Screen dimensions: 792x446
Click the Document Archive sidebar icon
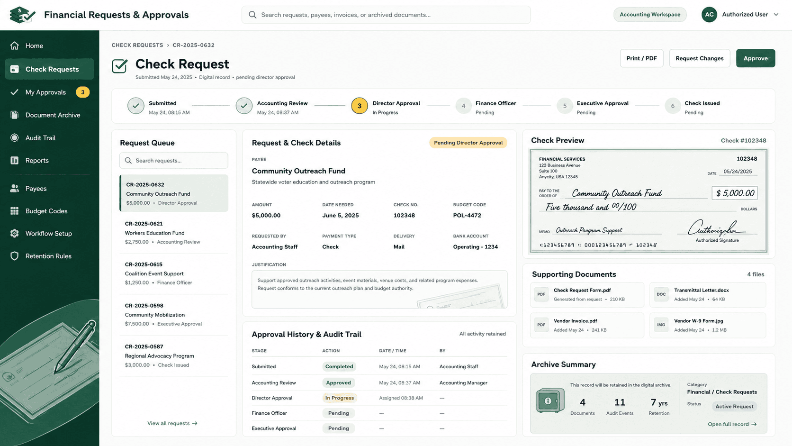coord(15,115)
